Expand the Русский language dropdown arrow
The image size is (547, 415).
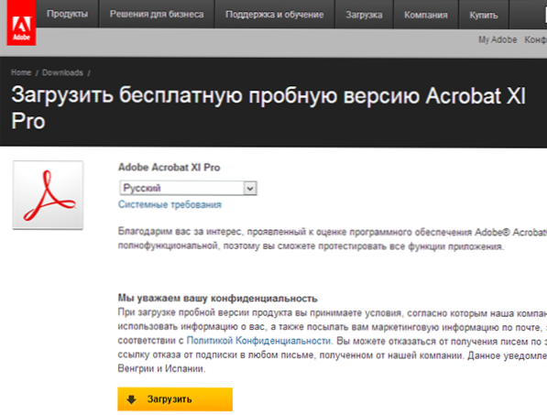pos(250,189)
